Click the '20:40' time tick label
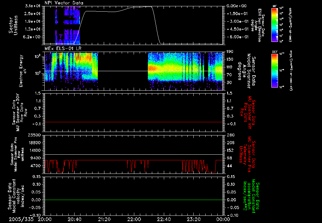The width and height of the screenshot is (322, 223). coord(74,219)
